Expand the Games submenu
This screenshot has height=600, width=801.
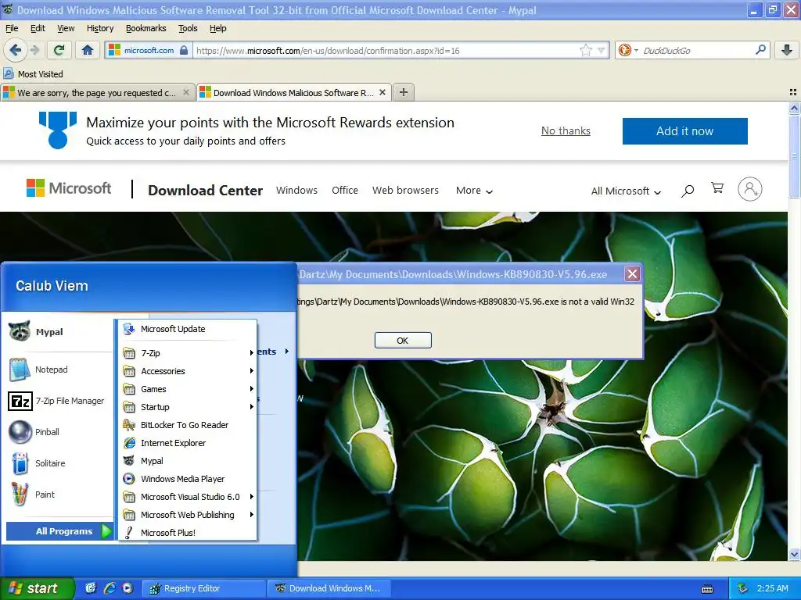pos(188,389)
